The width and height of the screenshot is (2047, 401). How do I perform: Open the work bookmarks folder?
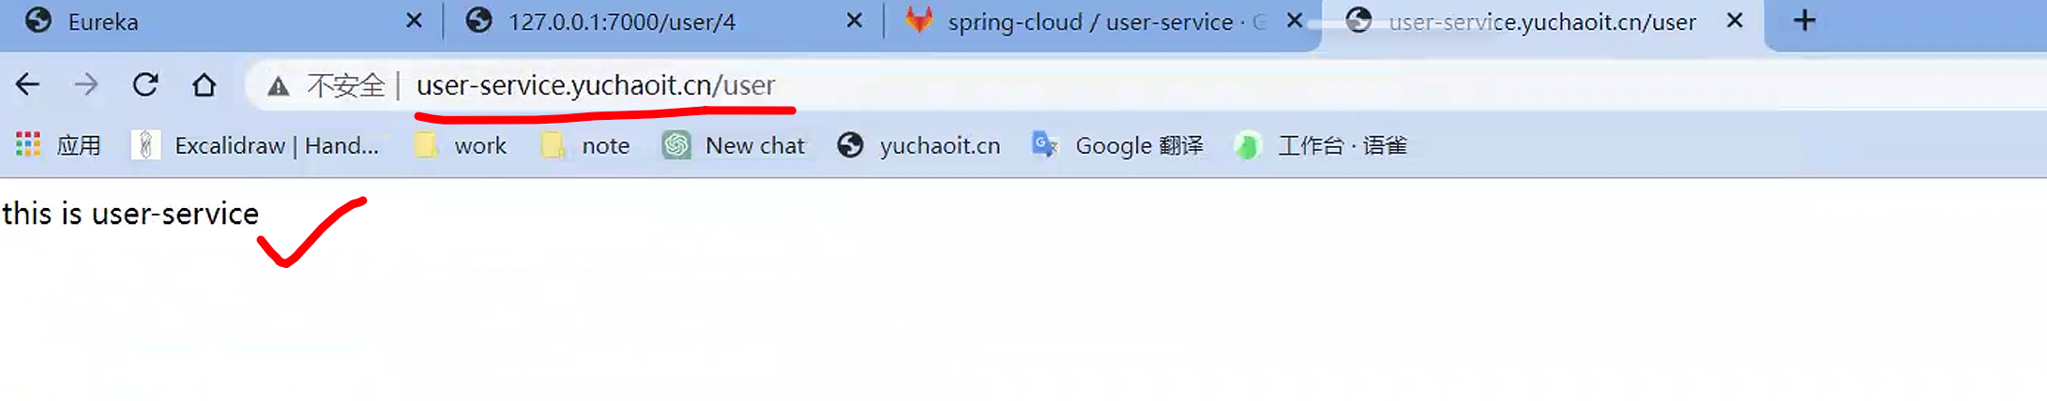point(461,145)
